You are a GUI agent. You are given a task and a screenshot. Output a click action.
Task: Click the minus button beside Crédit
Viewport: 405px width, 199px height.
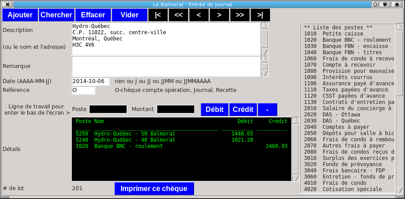click(267, 110)
